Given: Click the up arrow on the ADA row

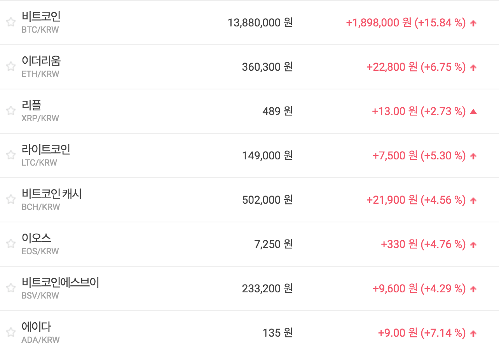Looking at the screenshot, I should coord(473,333).
